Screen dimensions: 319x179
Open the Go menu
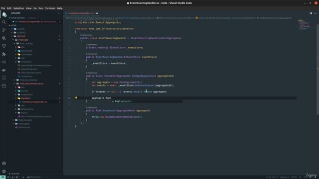(x=35, y=8)
